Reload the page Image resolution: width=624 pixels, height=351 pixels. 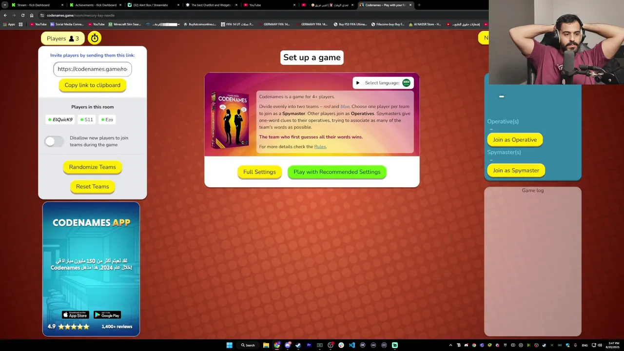coord(22,15)
